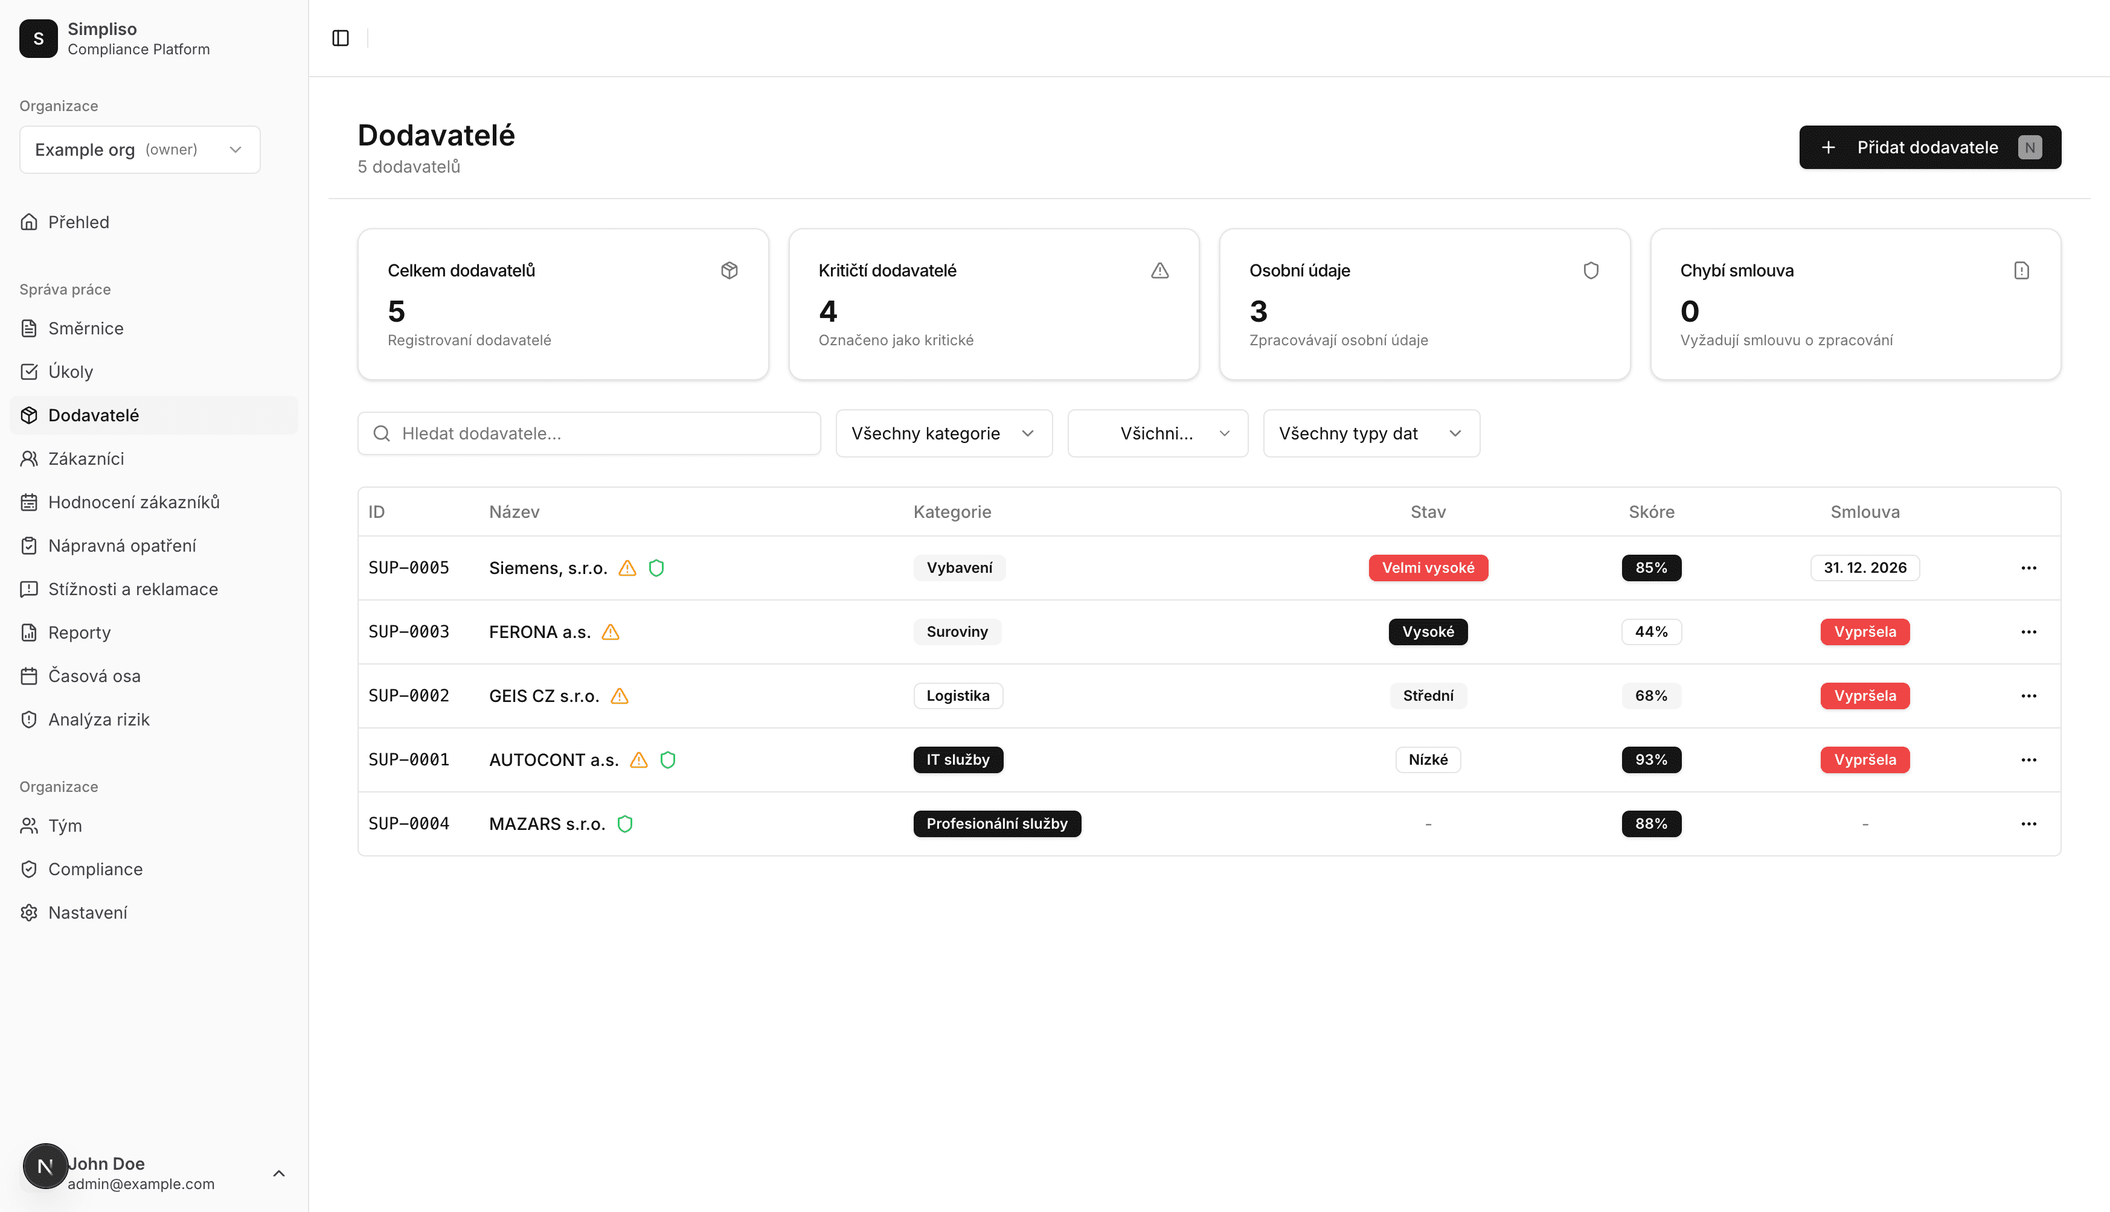Click the Přidat dodavatele button

pos(1929,147)
